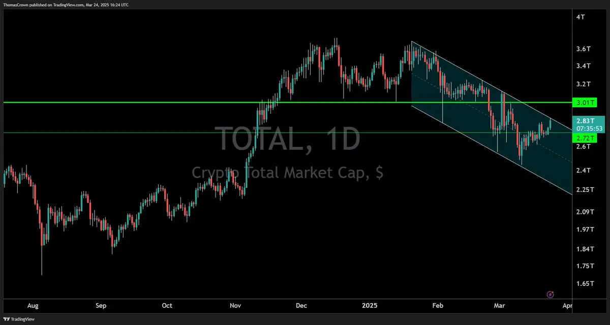Click the 1.97T price axis label
This screenshot has height=325, width=610.
pyautogui.click(x=585, y=230)
